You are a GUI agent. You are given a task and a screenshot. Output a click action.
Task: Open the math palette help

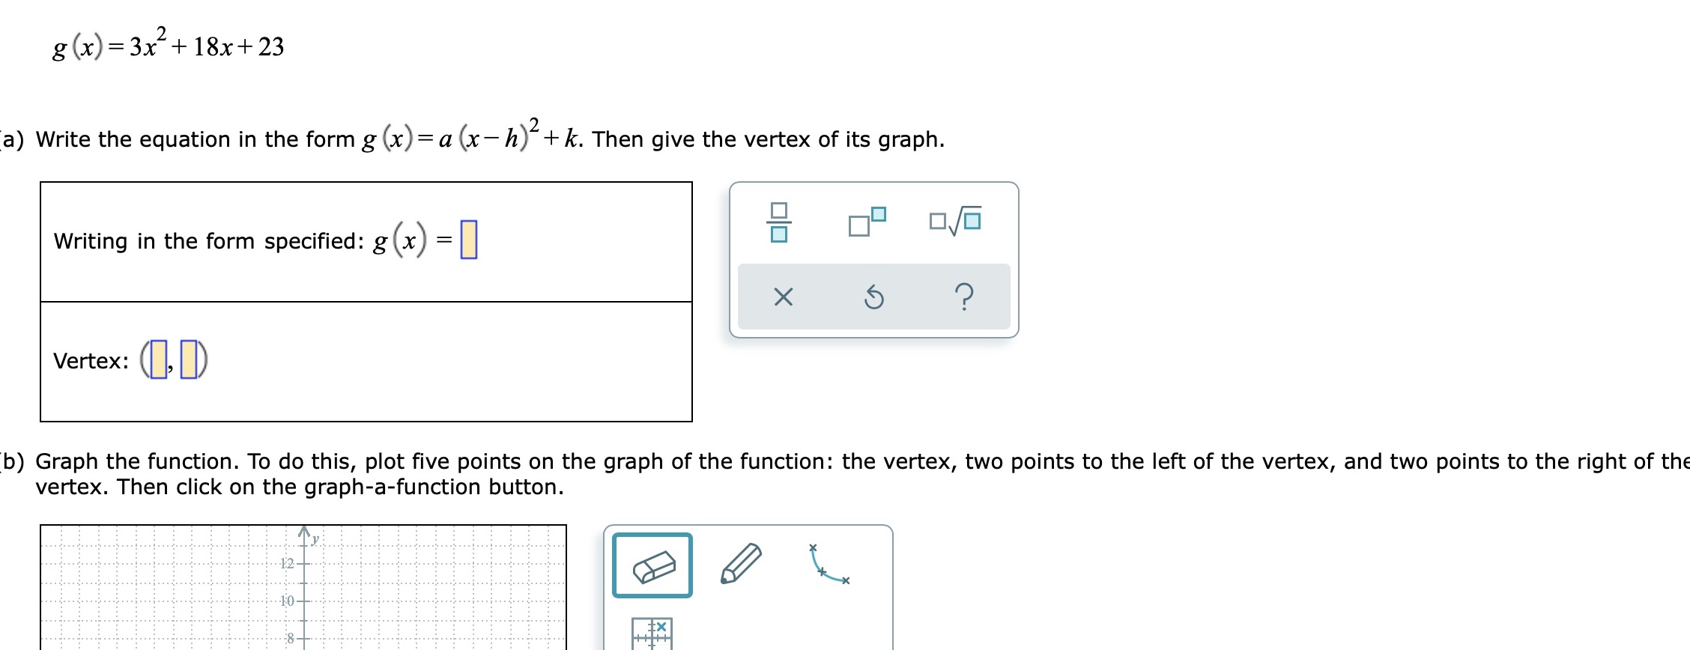pos(965,298)
